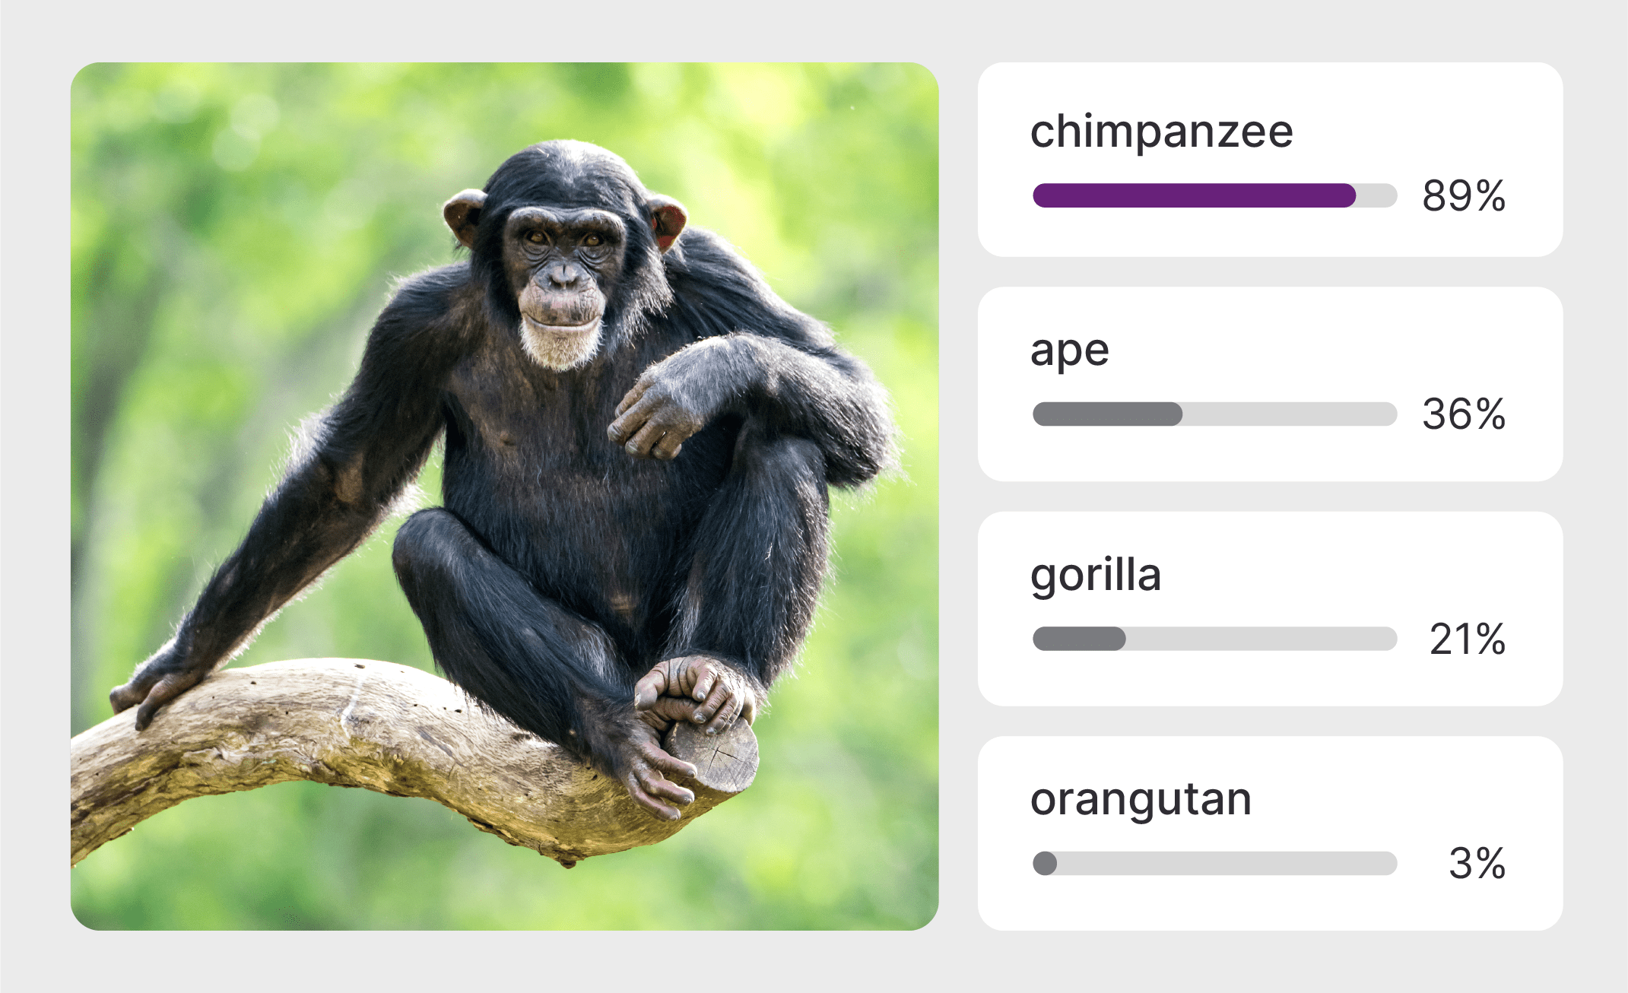
Task: Select the "orangutan" prediction label
Action: (1141, 800)
